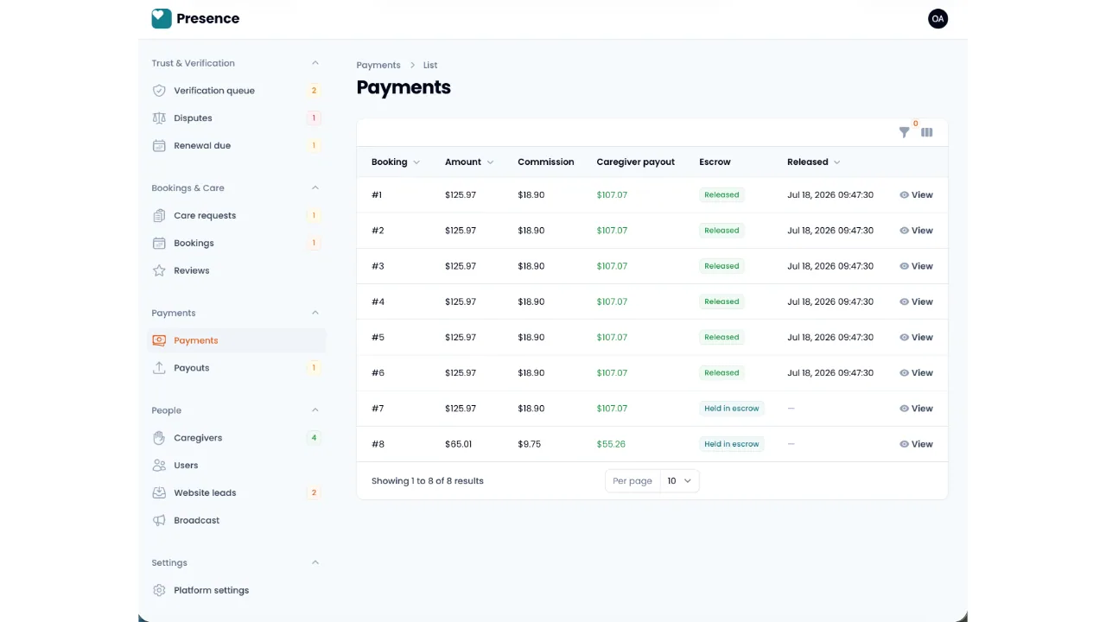Viewport: 1106px width, 622px height.
Task: Click the Caregivers hand icon
Action: (x=159, y=438)
